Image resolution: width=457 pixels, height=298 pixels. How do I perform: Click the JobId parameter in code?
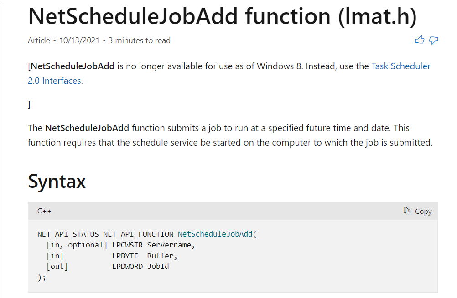coord(158,266)
